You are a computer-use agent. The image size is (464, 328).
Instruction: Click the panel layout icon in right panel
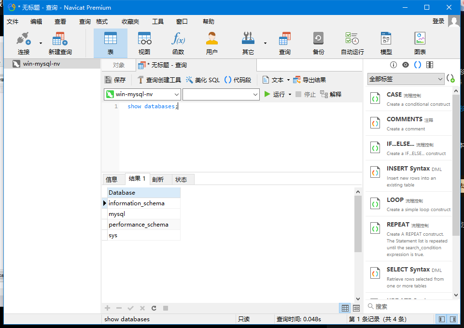430,65
